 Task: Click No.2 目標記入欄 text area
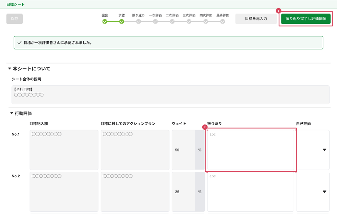click(x=64, y=192)
